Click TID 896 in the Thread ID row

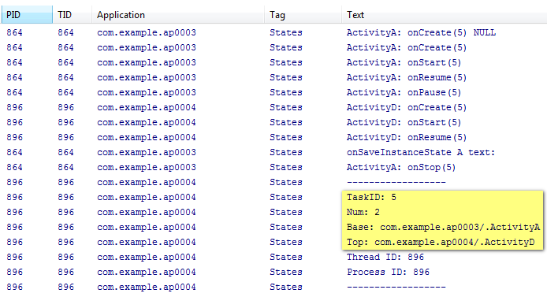(65, 258)
